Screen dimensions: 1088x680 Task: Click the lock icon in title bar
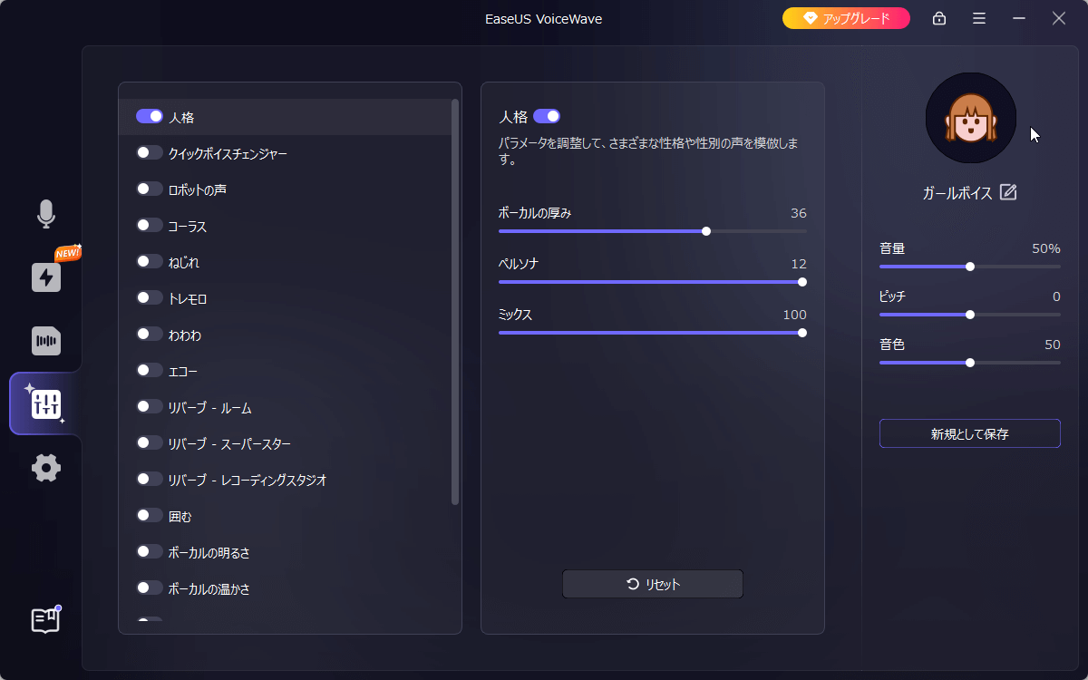point(939,18)
